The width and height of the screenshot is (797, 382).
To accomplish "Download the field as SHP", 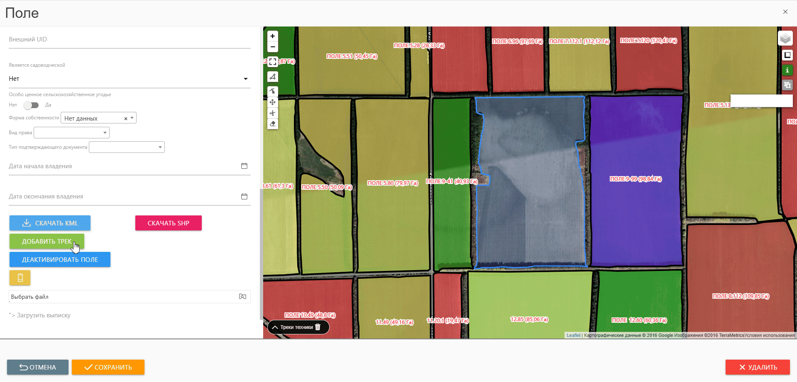I will [x=168, y=223].
